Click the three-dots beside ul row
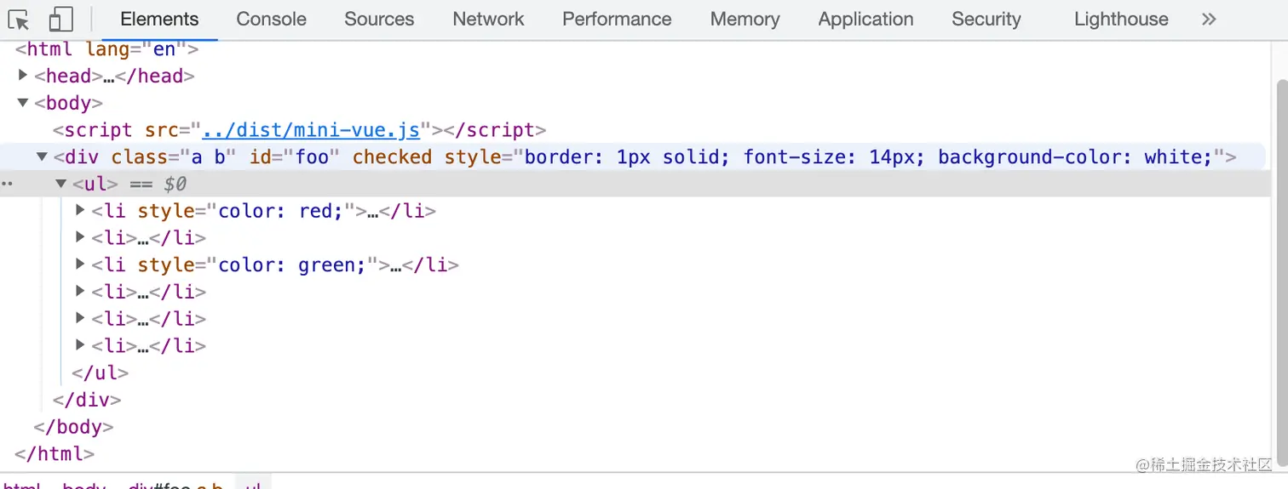The image size is (1288, 489). tap(7, 184)
